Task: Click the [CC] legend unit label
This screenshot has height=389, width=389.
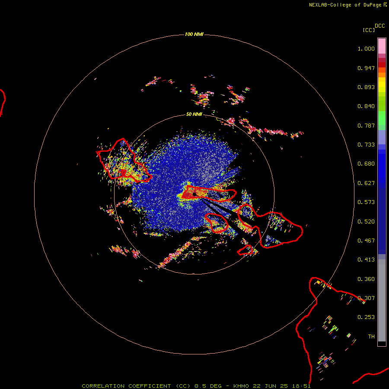Action: (369, 30)
